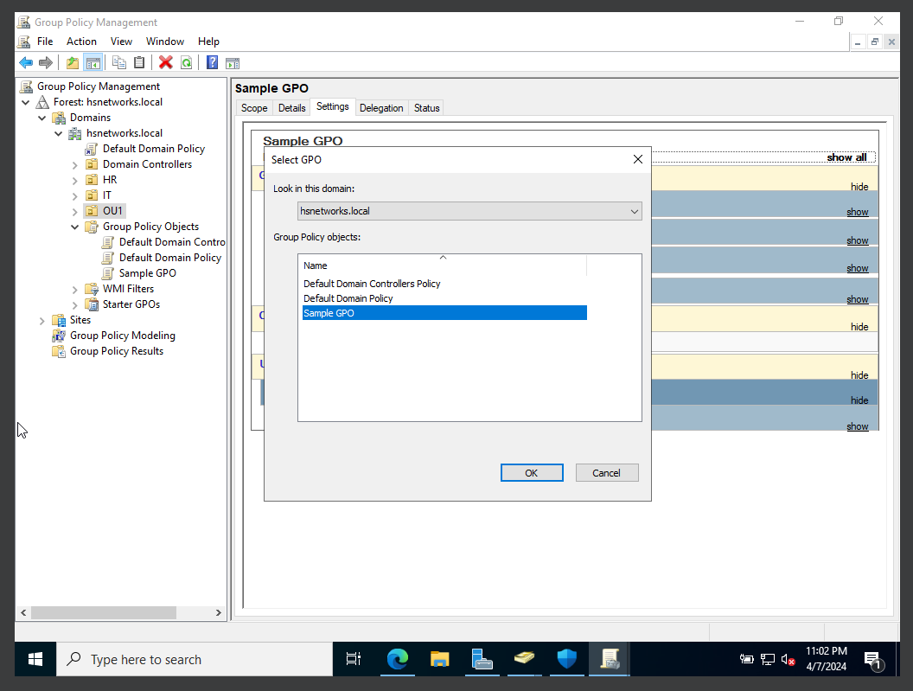Switch to the Delegation tab
913x691 pixels.
point(381,107)
